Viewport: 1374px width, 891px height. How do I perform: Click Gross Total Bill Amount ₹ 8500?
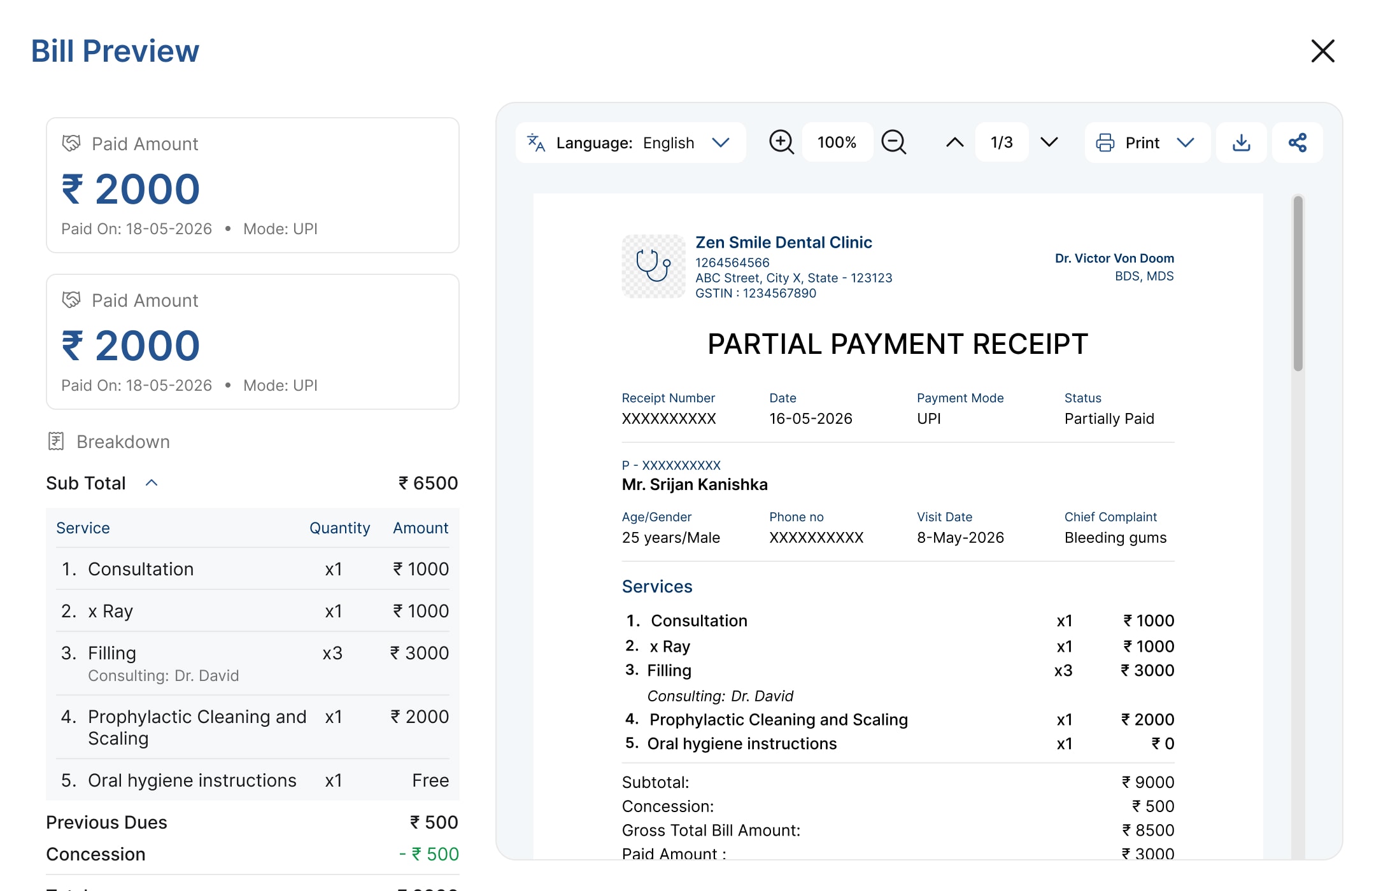[1148, 831]
